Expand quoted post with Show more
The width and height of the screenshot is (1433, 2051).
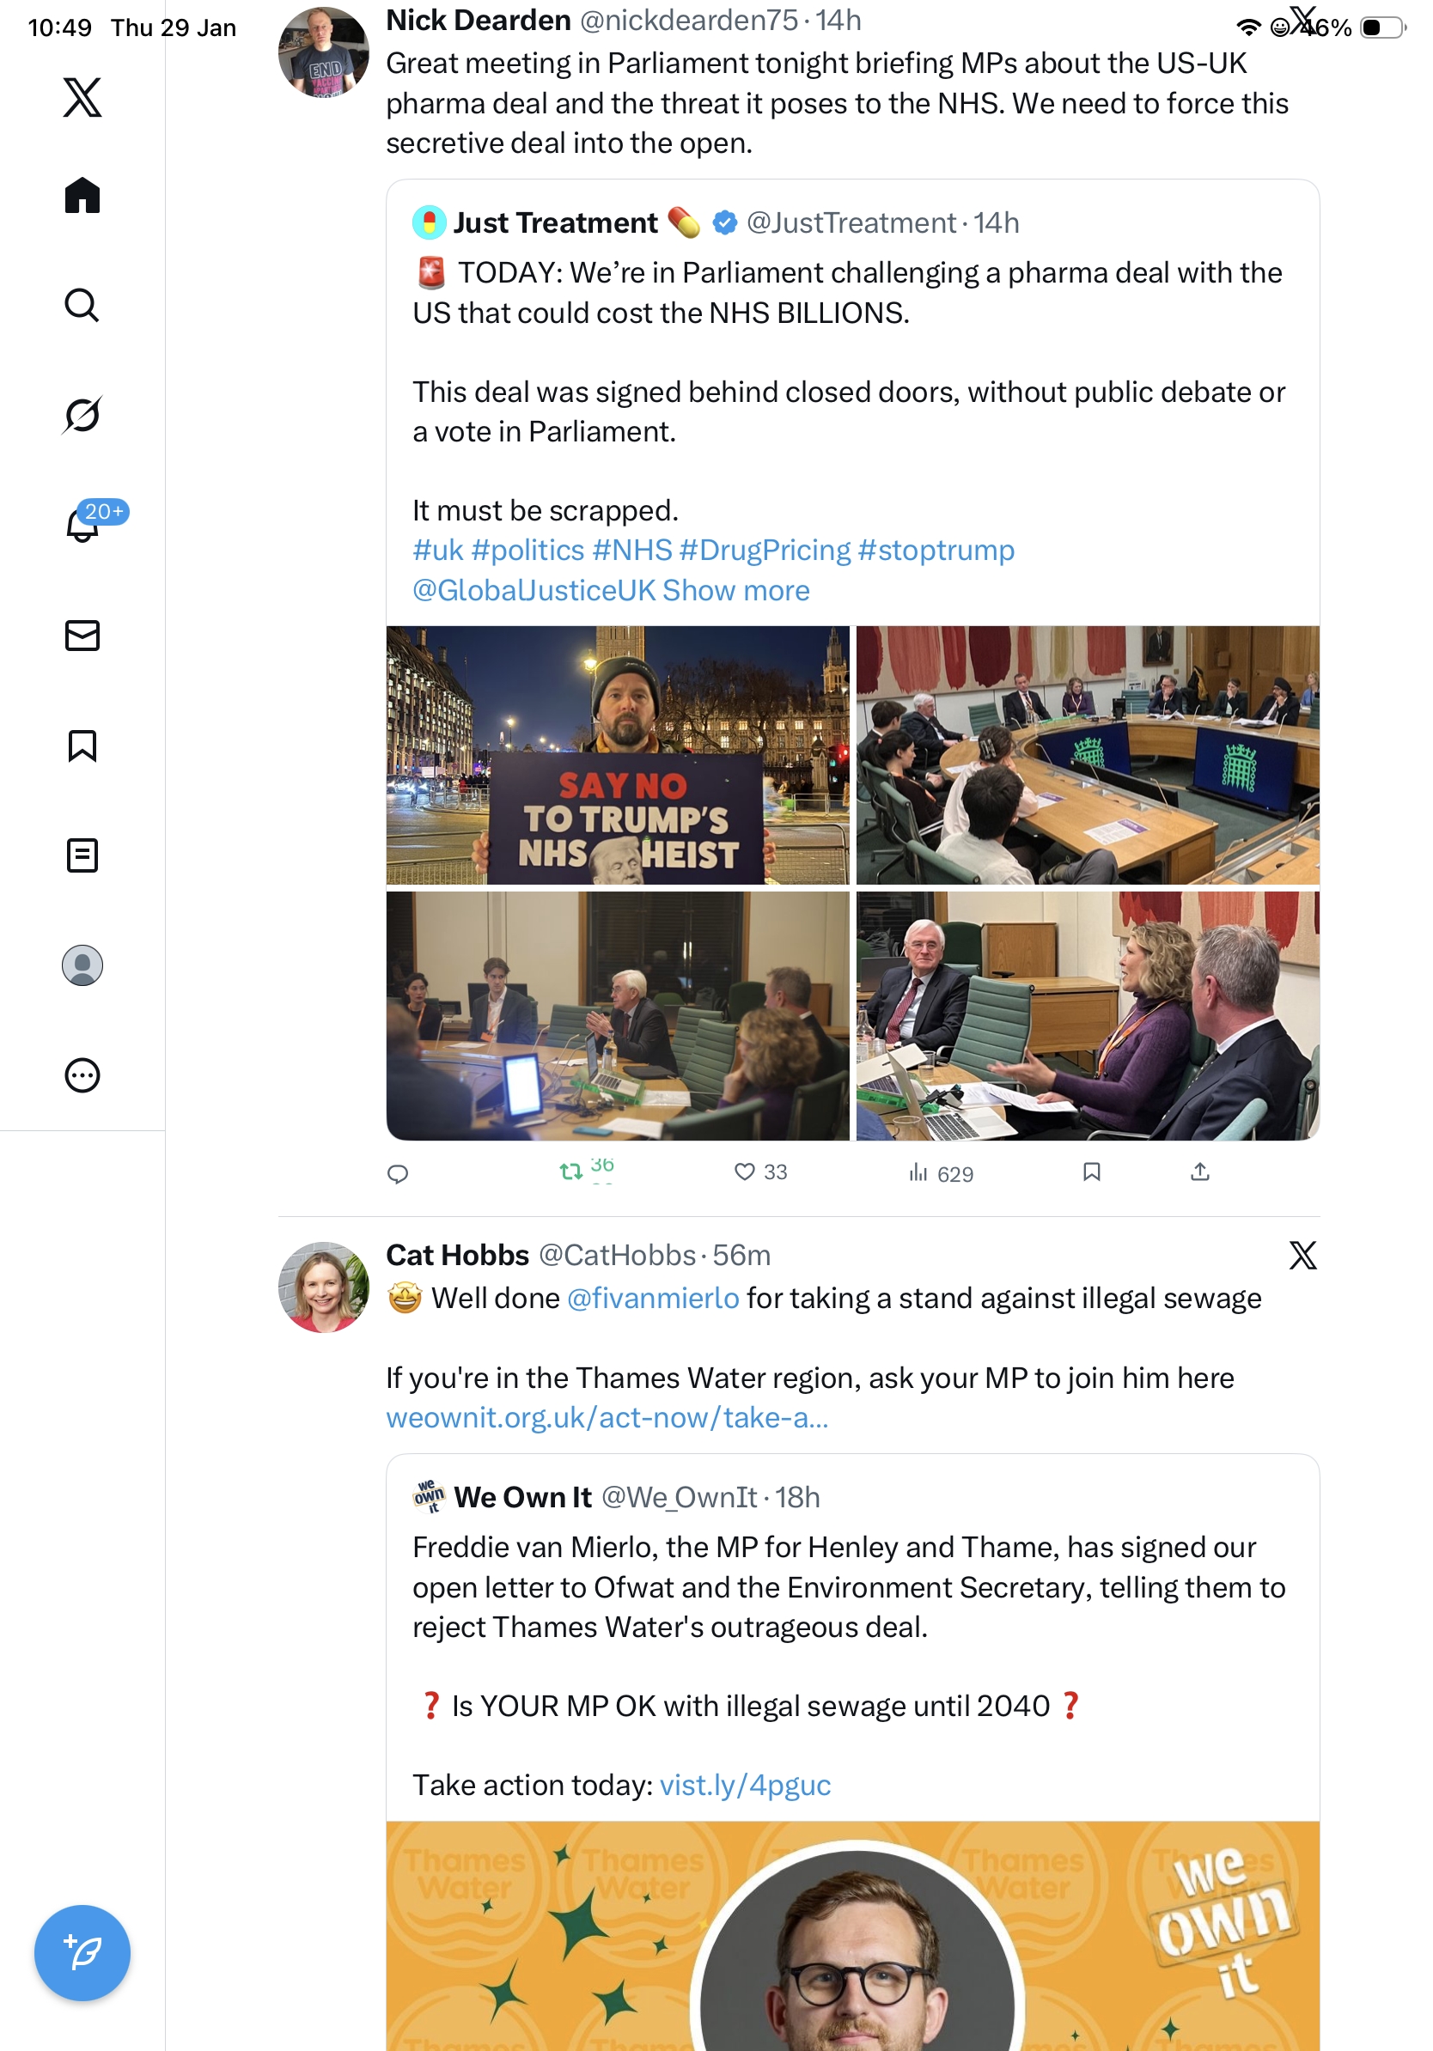tap(735, 589)
